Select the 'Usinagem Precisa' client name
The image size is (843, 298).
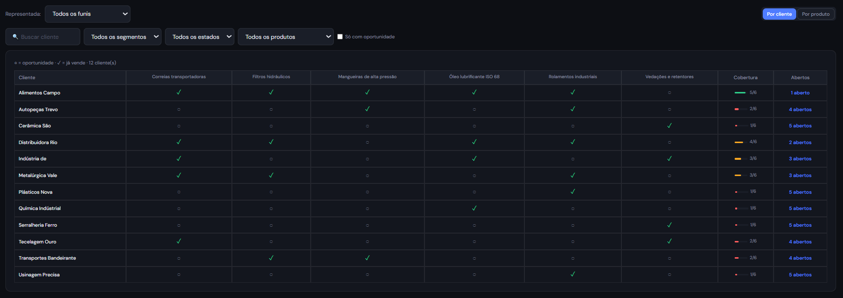39,275
